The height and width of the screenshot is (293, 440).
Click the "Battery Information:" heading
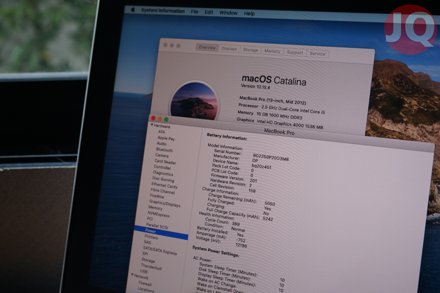pos(227,137)
